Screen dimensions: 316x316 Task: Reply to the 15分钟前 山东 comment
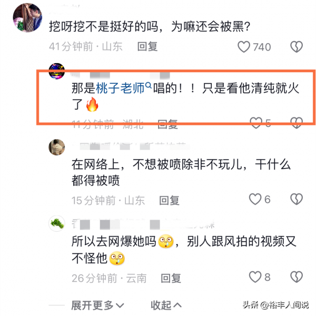click(x=169, y=200)
